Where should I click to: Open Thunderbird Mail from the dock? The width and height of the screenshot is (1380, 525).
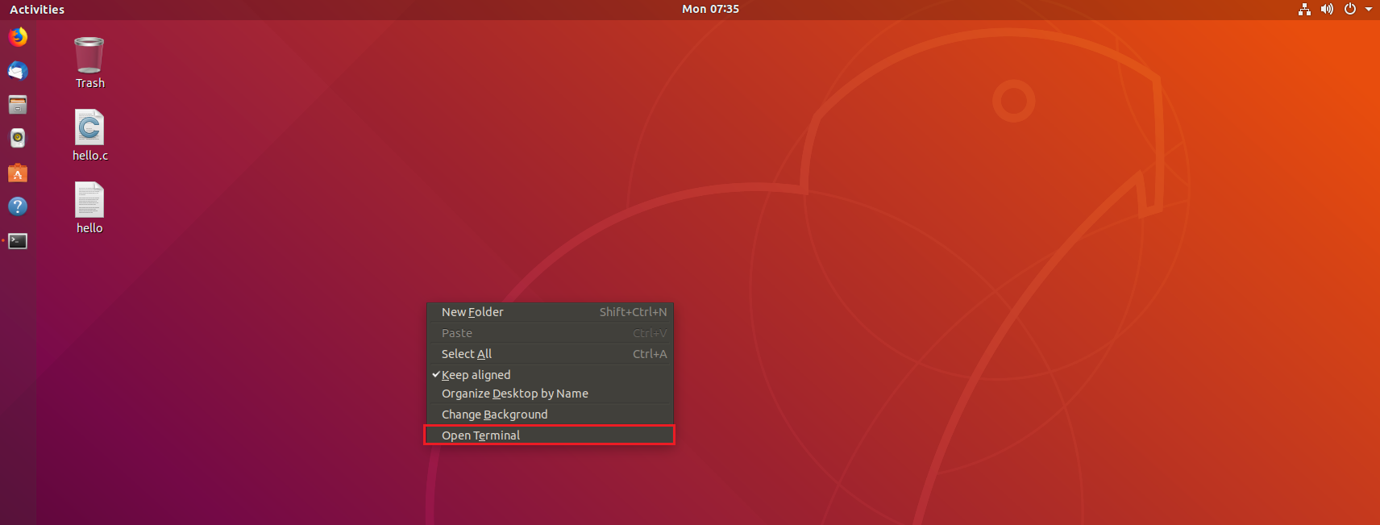pyautogui.click(x=18, y=71)
